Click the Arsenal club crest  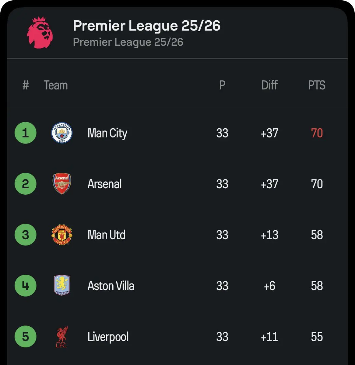click(62, 184)
